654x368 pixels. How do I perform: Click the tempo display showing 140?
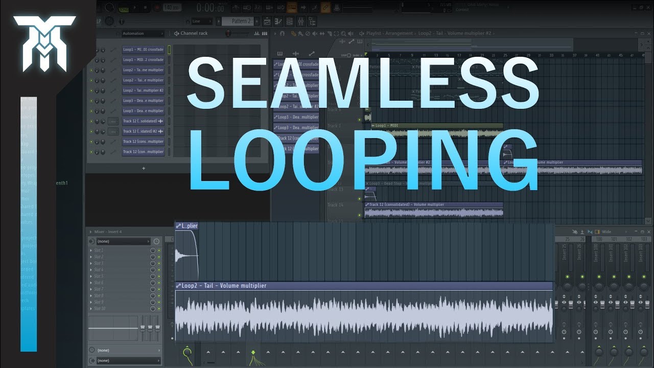172,8
